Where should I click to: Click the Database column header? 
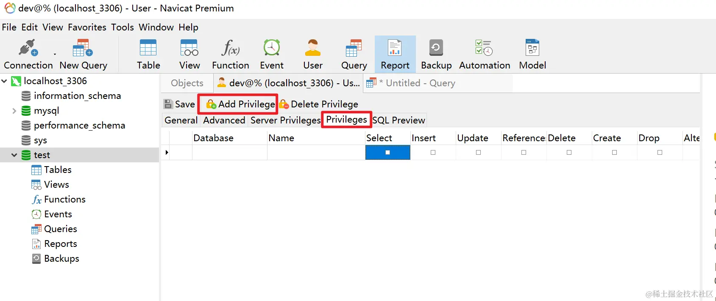click(x=230, y=138)
